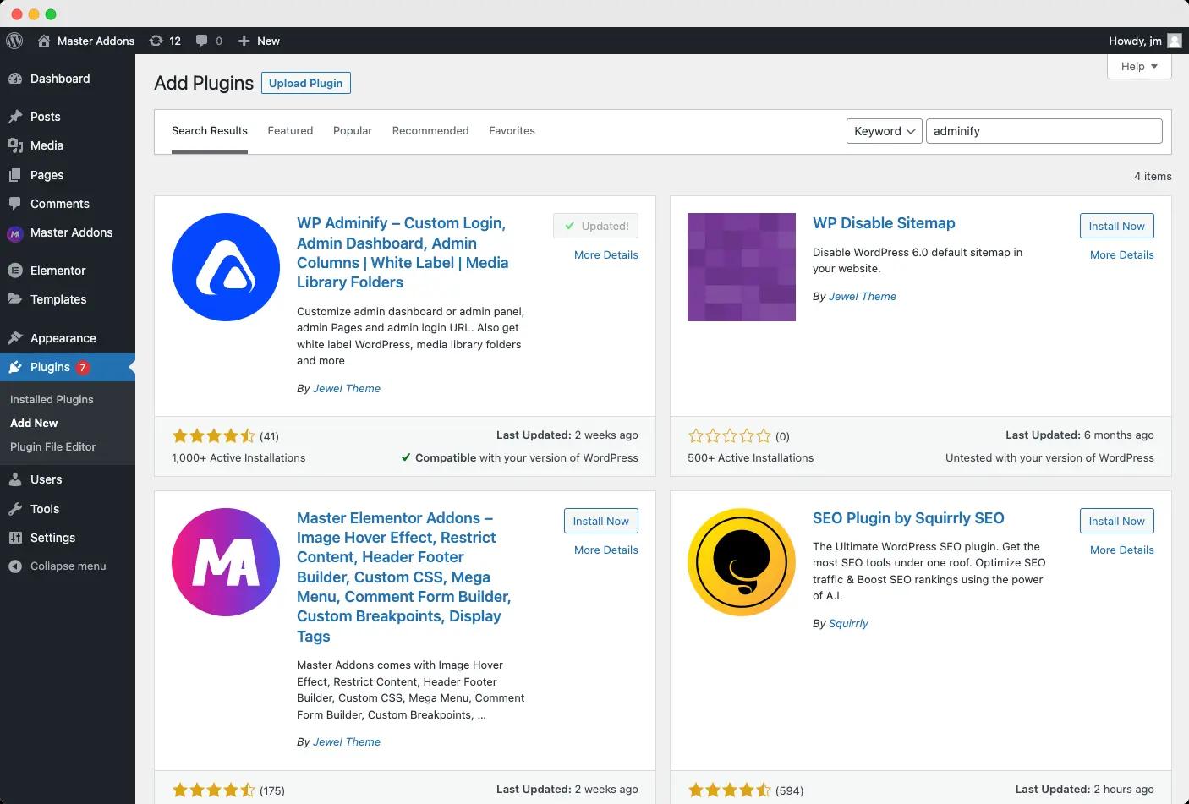Image resolution: width=1189 pixels, height=804 pixels.
Task: Open Installed Plugins submenu item
Action: click(x=52, y=399)
